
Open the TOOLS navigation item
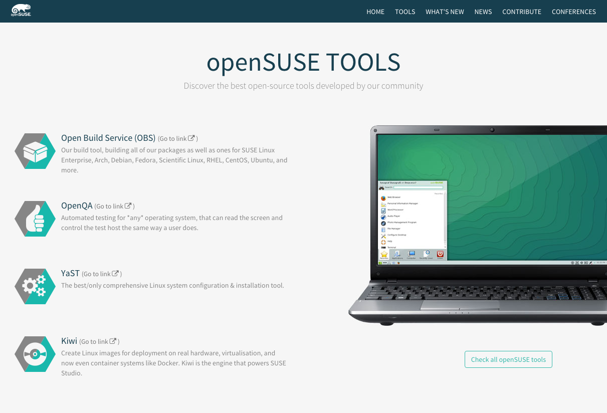(x=405, y=12)
